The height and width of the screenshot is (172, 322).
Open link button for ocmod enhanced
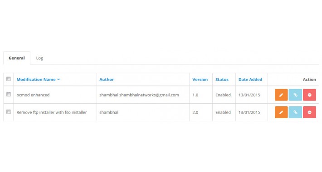click(295, 95)
